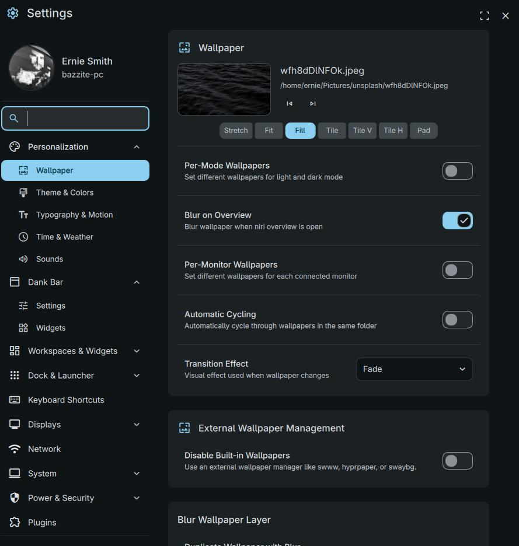Open the Transition Effect dropdown
This screenshot has height=546, width=519.
(414, 369)
